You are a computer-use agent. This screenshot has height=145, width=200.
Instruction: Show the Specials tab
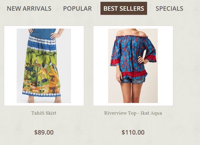[x=169, y=8]
